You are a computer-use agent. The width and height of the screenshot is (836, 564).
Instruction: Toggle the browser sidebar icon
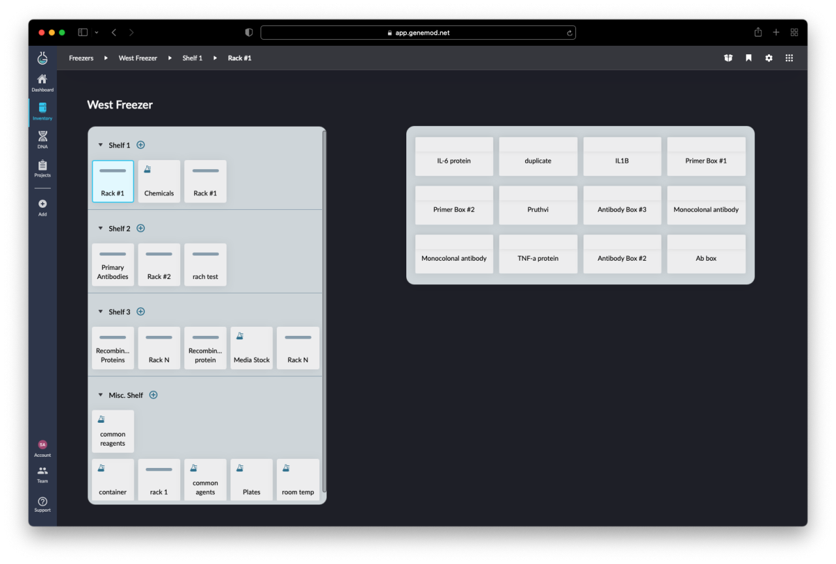[x=83, y=32]
